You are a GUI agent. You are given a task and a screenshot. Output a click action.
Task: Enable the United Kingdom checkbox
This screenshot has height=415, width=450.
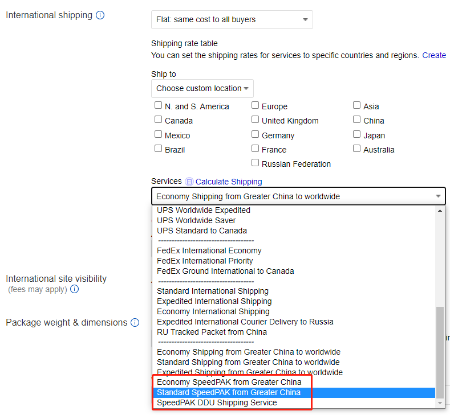(255, 120)
